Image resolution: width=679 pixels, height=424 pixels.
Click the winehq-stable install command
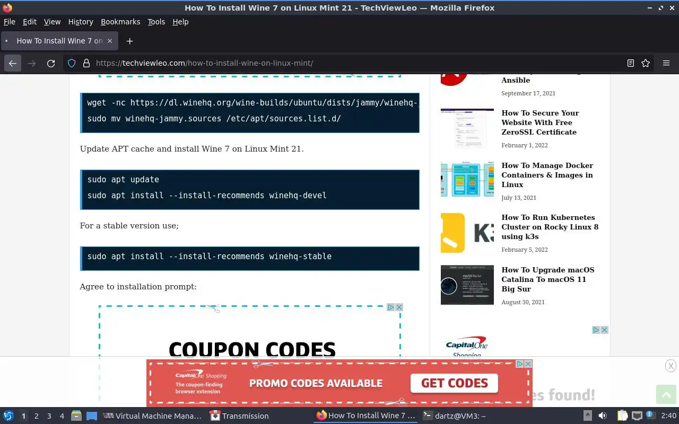pos(210,257)
